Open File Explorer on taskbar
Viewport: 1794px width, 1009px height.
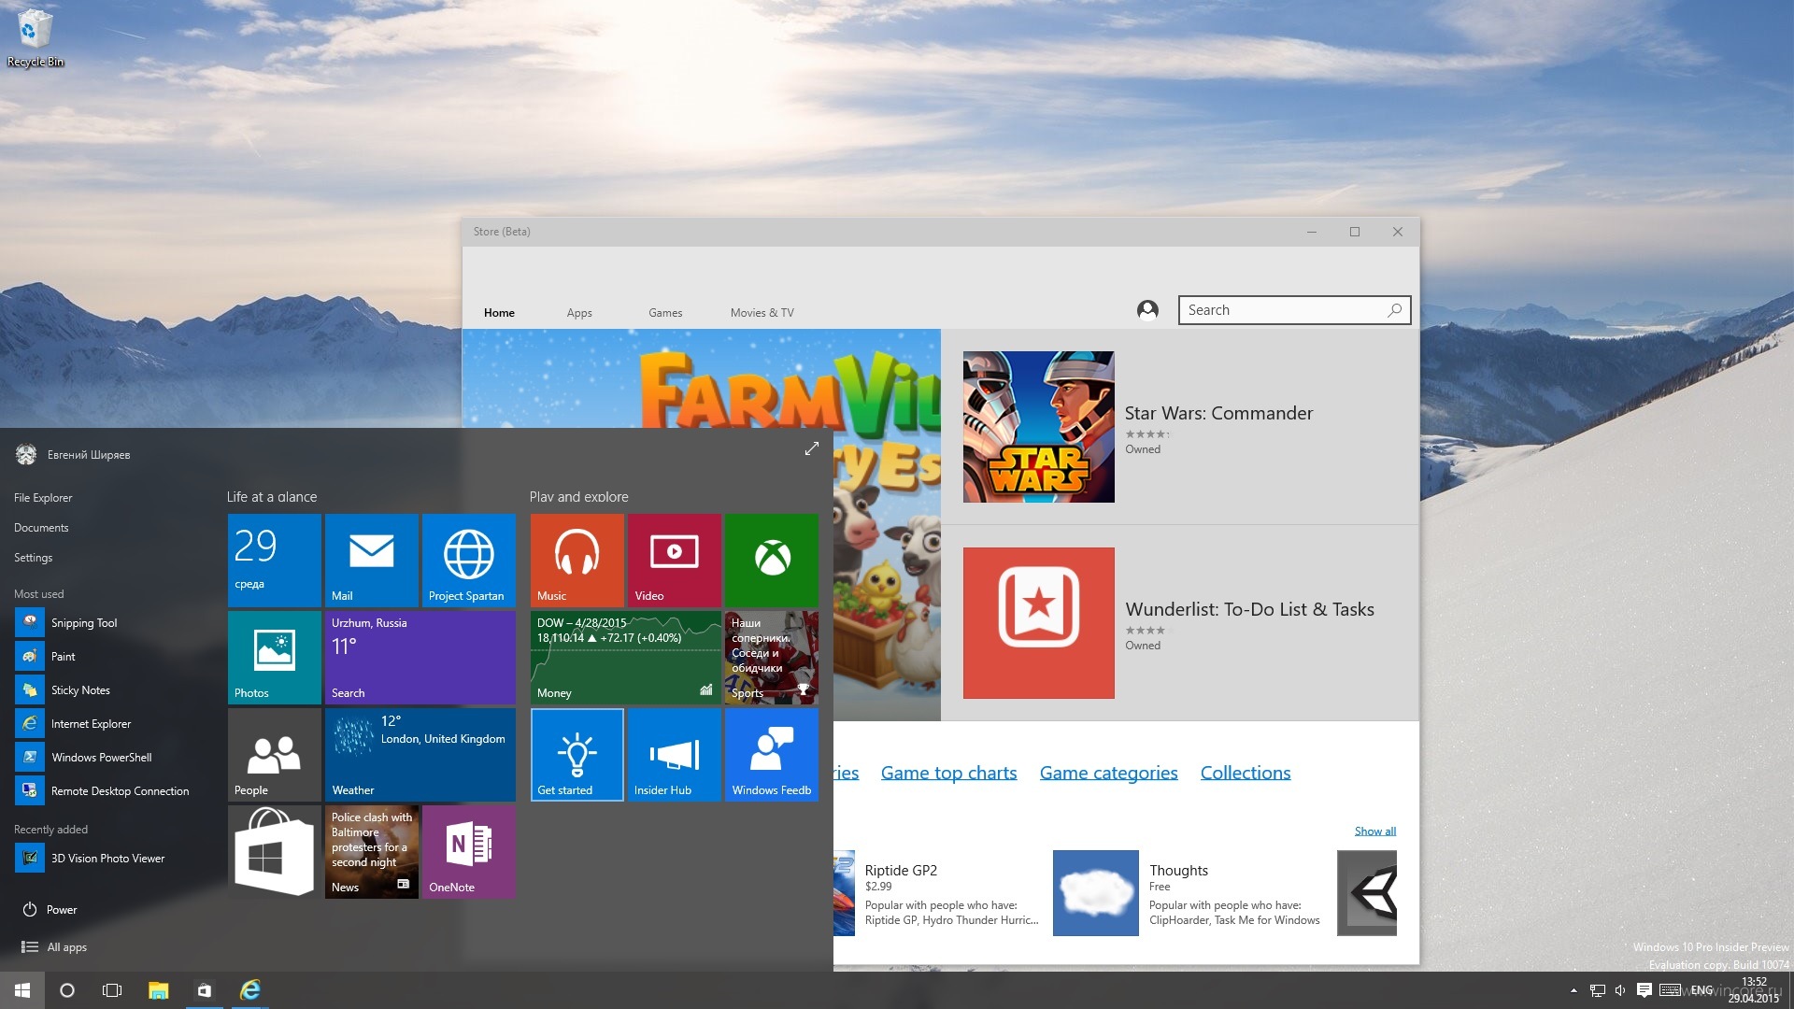(158, 990)
